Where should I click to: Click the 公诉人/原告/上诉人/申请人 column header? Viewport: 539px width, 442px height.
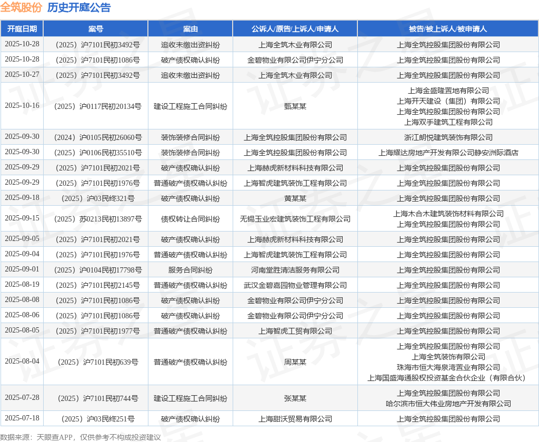[x=295, y=29]
